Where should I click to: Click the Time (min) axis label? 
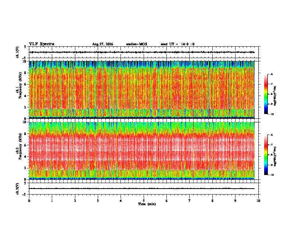click(147, 204)
